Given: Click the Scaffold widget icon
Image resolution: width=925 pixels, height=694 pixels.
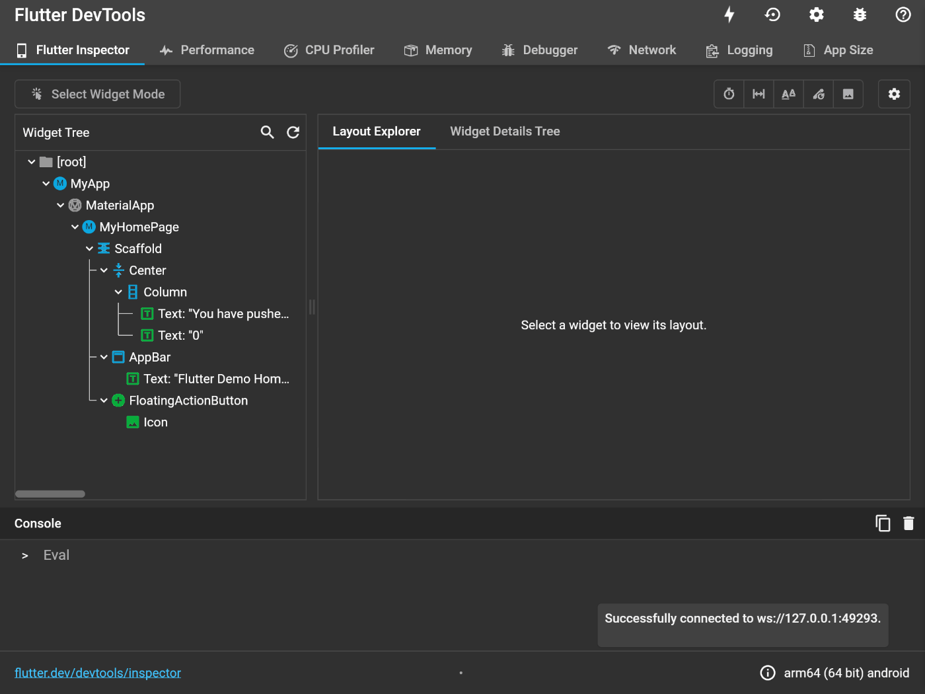Looking at the screenshot, I should 104,249.
